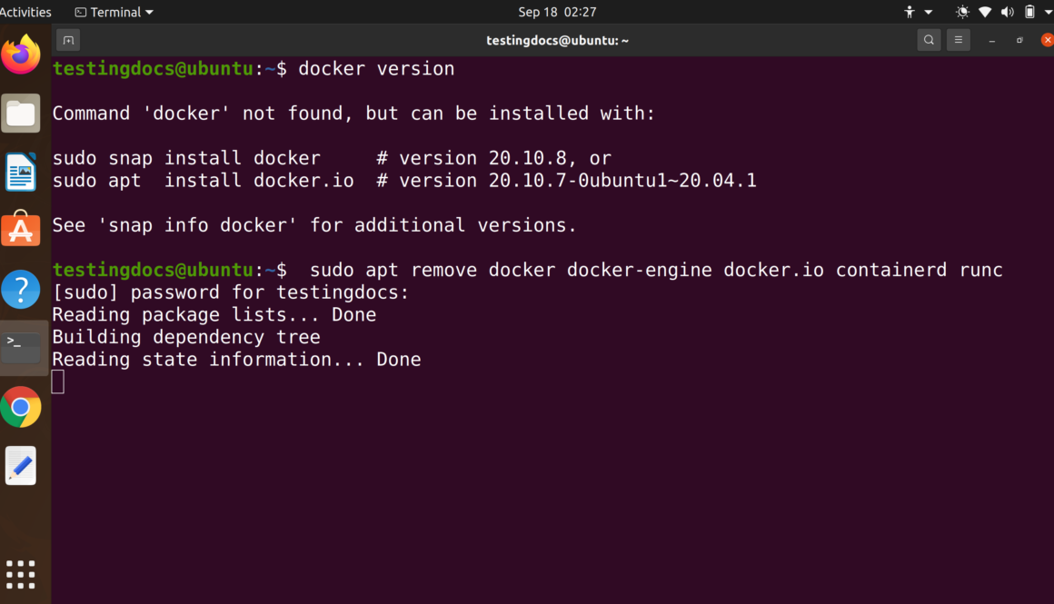
Task: Open the system status menu chevron
Action: click(1046, 12)
